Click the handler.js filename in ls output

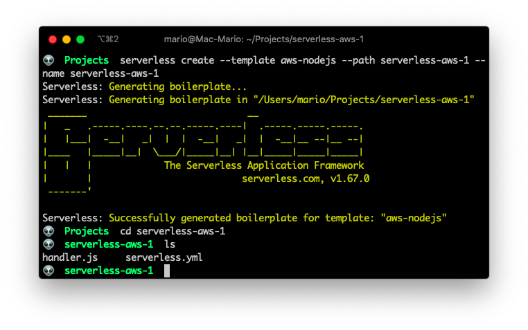click(70, 258)
